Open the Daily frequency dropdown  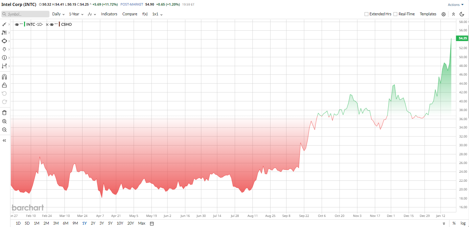58,14
